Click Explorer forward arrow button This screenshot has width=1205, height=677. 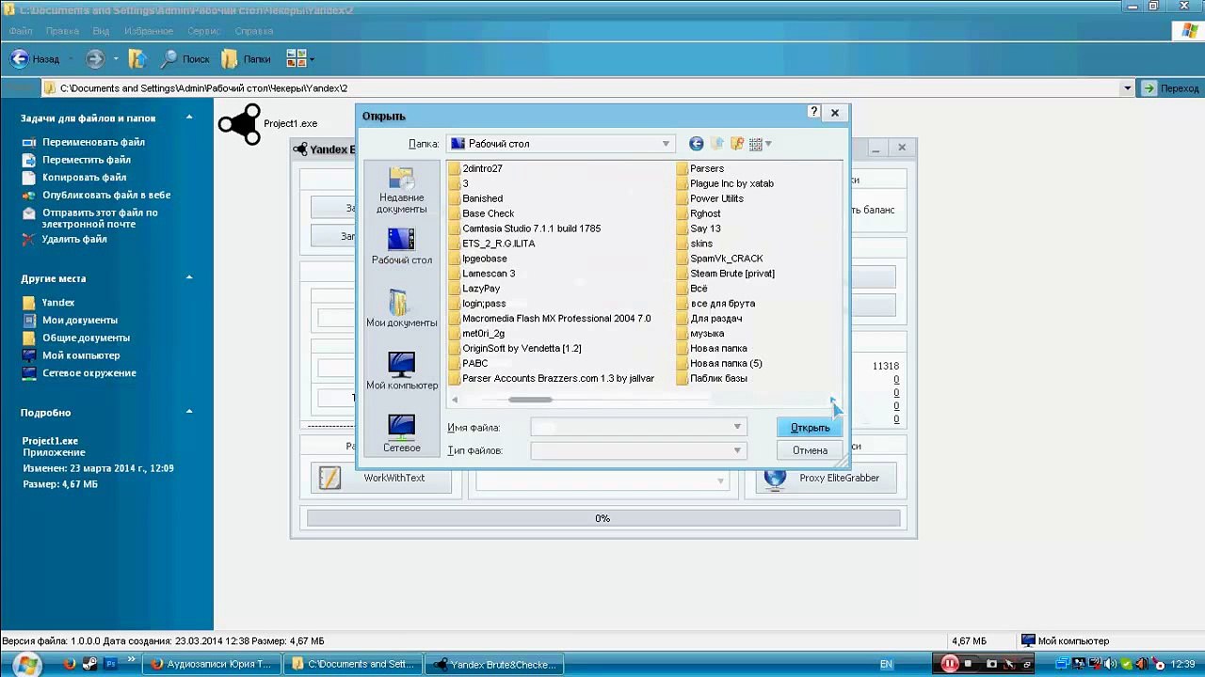[x=95, y=59]
